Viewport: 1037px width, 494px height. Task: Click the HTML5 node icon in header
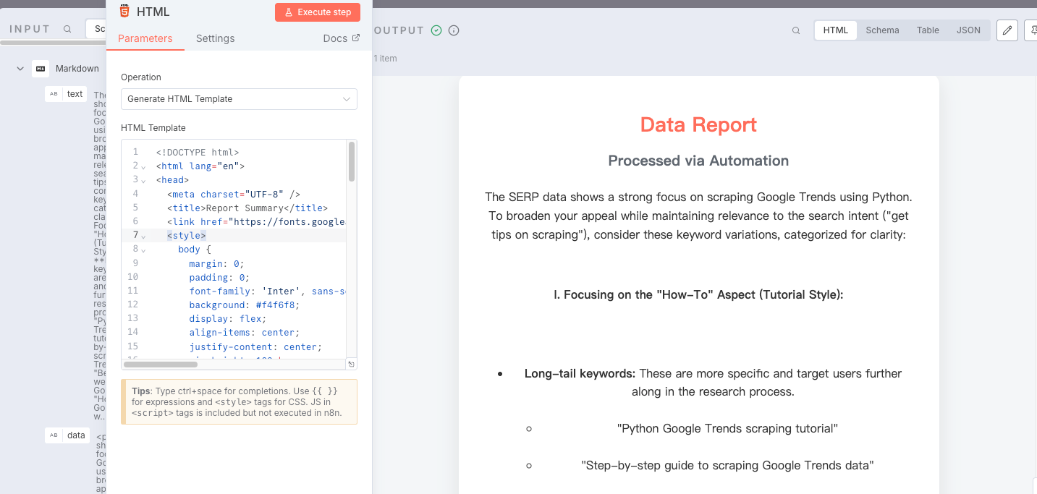coord(124,11)
